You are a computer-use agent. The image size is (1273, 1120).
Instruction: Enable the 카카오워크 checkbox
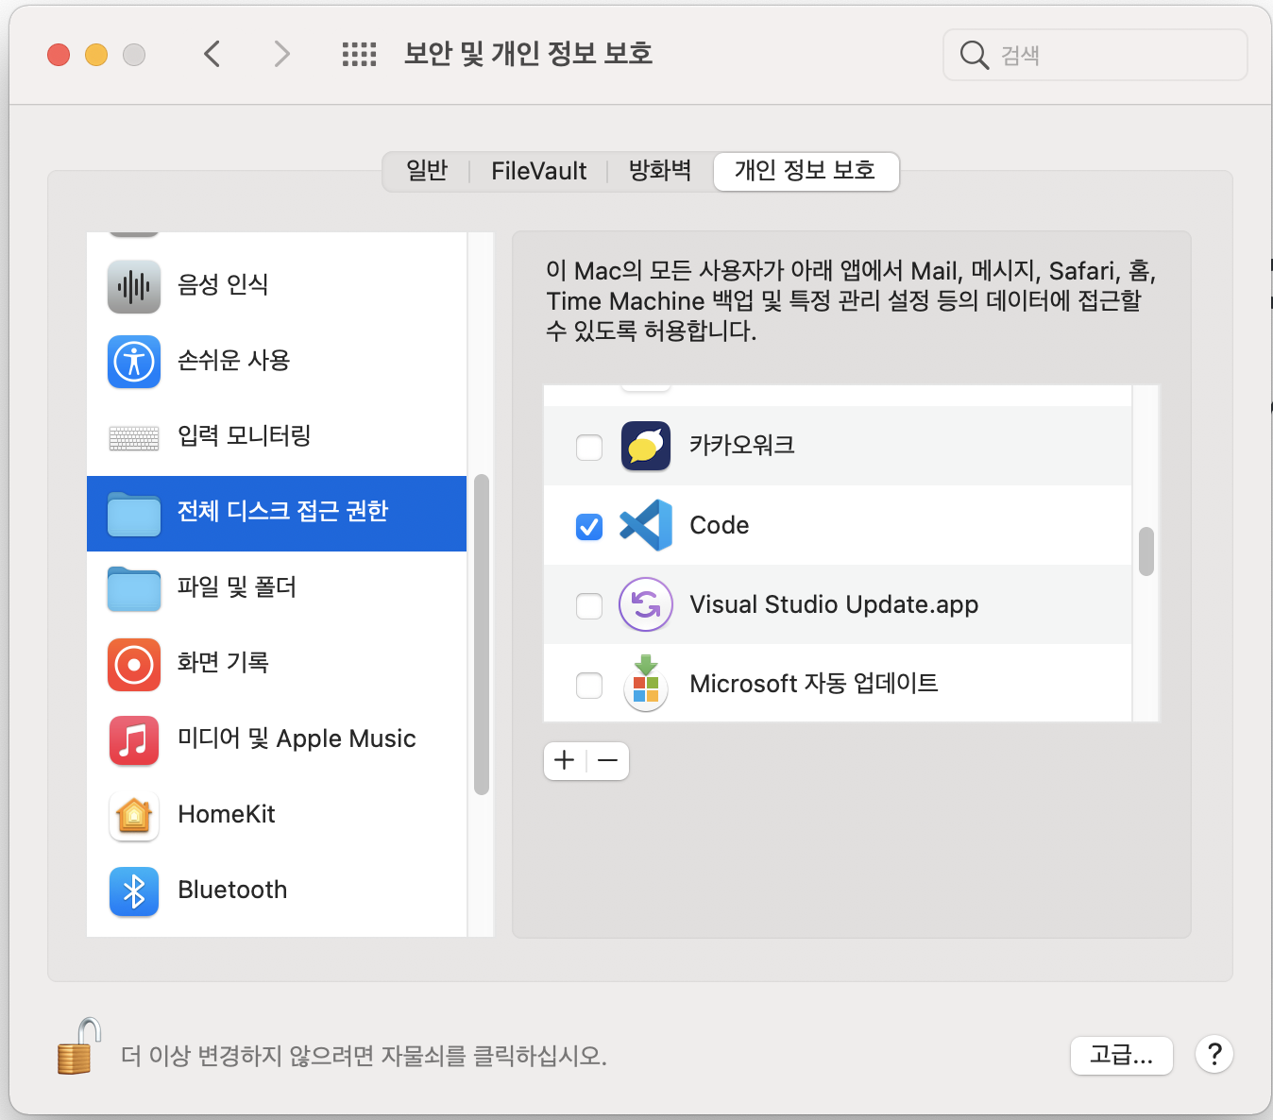click(589, 447)
